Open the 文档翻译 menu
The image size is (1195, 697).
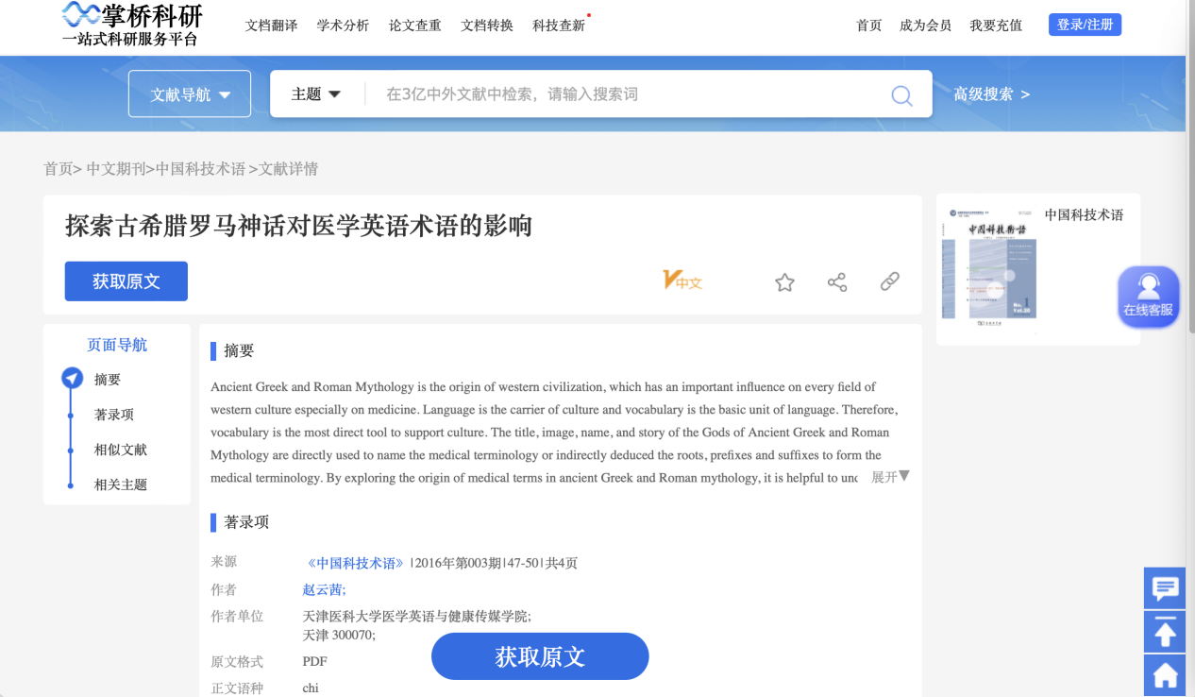coord(272,25)
